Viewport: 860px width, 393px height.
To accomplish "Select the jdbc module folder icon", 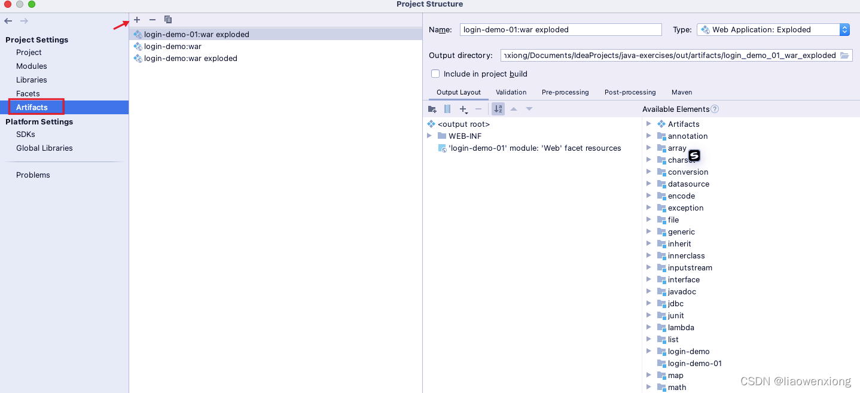I will (661, 303).
